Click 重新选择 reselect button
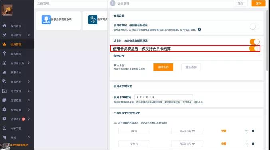 [x=191, y=67]
